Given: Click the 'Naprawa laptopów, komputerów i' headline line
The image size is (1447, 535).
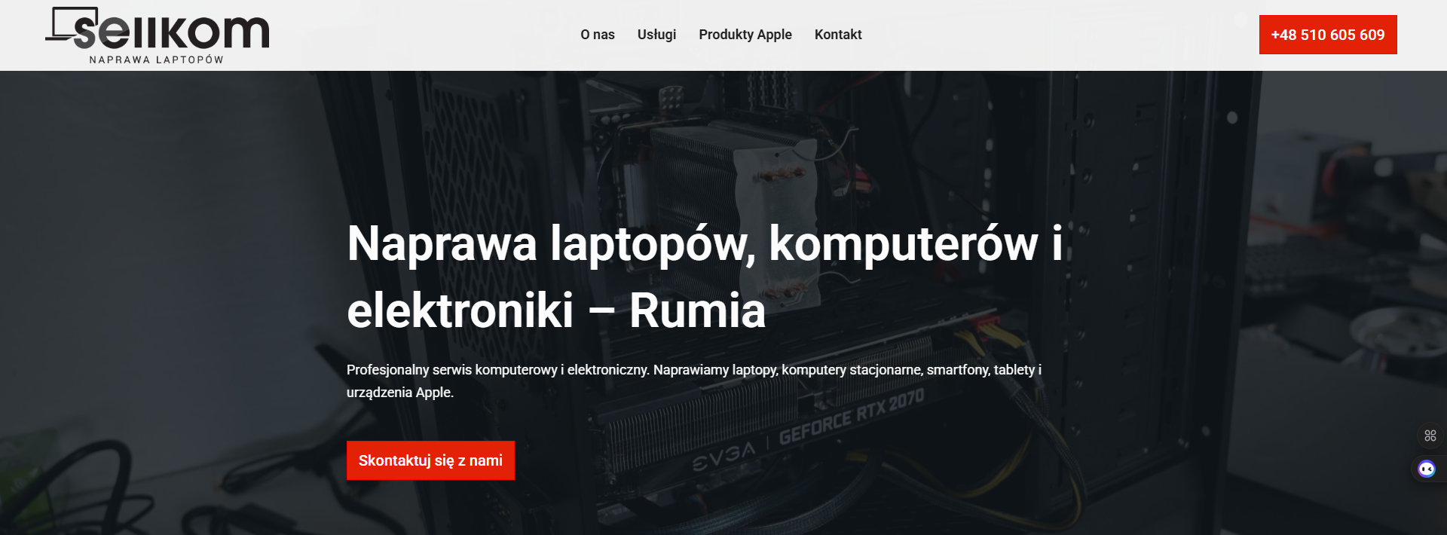Looking at the screenshot, I should click(705, 244).
